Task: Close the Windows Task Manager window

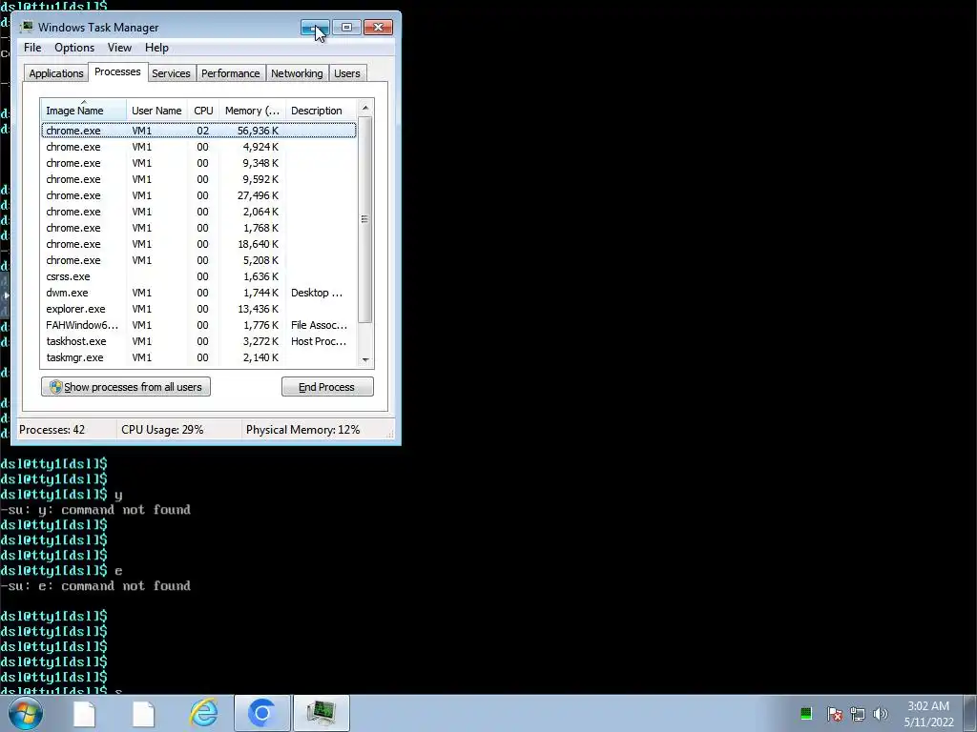Action: coord(378,28)
